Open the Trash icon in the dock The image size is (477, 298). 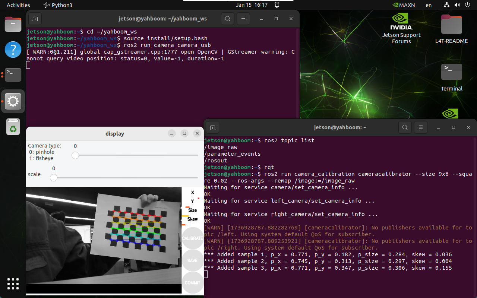pyautogui.click(x=13, y=127)
